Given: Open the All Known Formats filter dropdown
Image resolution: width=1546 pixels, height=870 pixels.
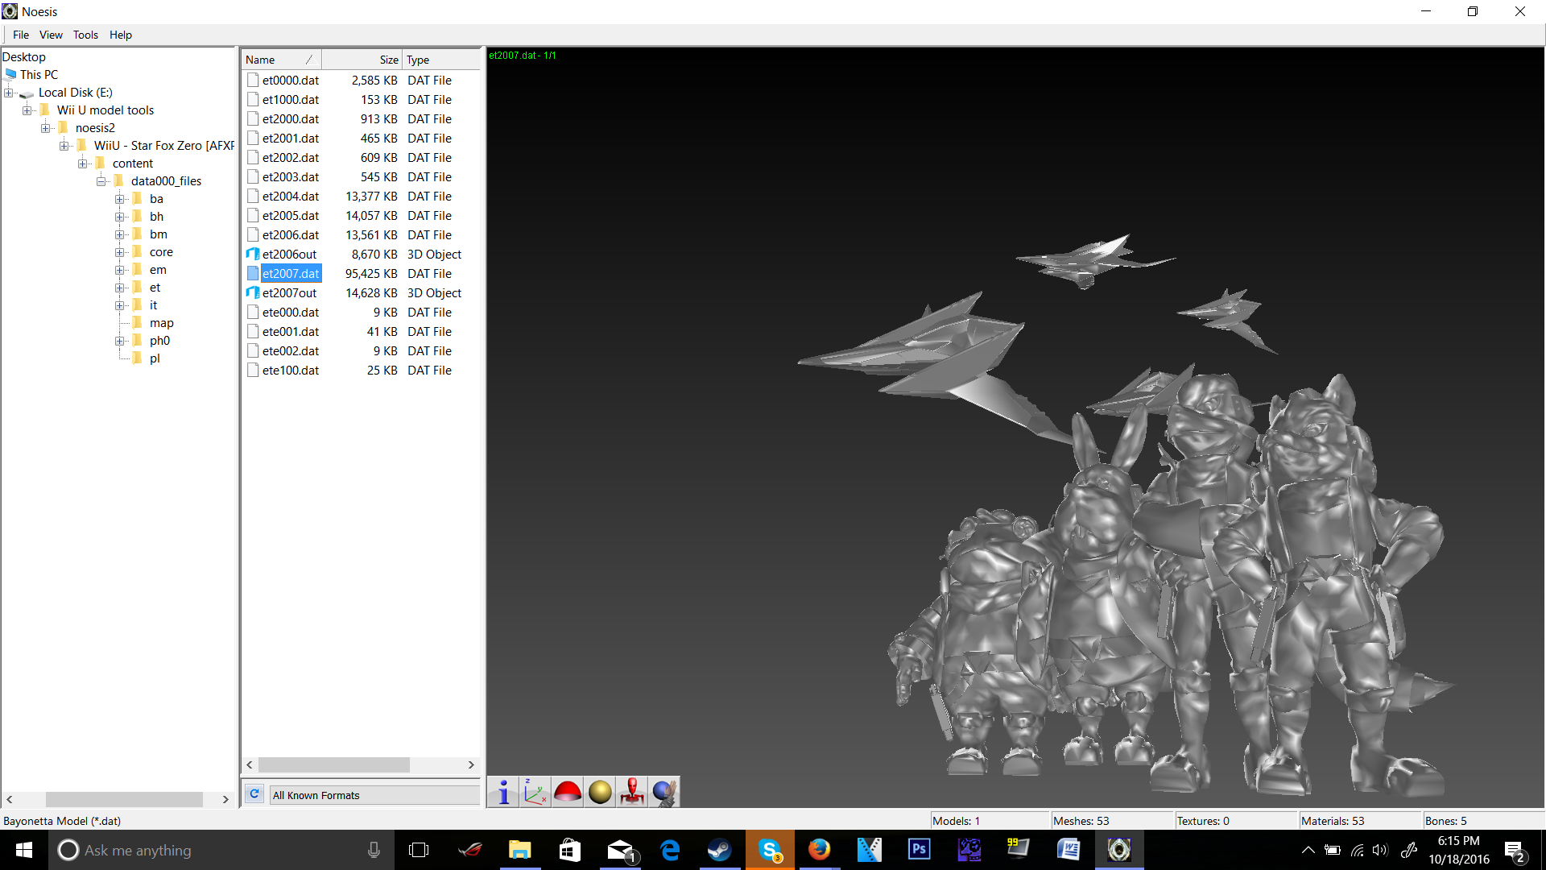Looking at the screenshot, I should pyautogui.click(x=374, y=795).
